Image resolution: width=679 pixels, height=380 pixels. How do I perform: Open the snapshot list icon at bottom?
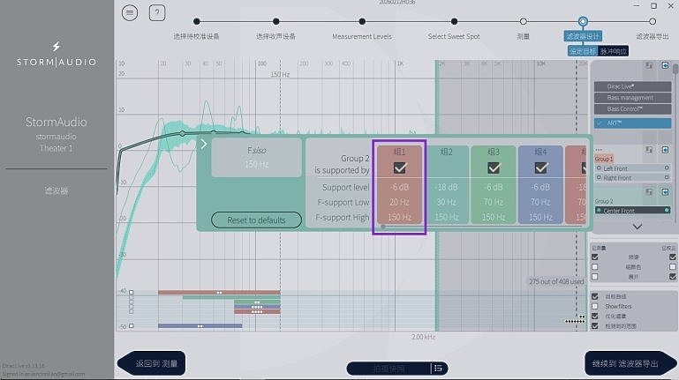coord(438,369)
